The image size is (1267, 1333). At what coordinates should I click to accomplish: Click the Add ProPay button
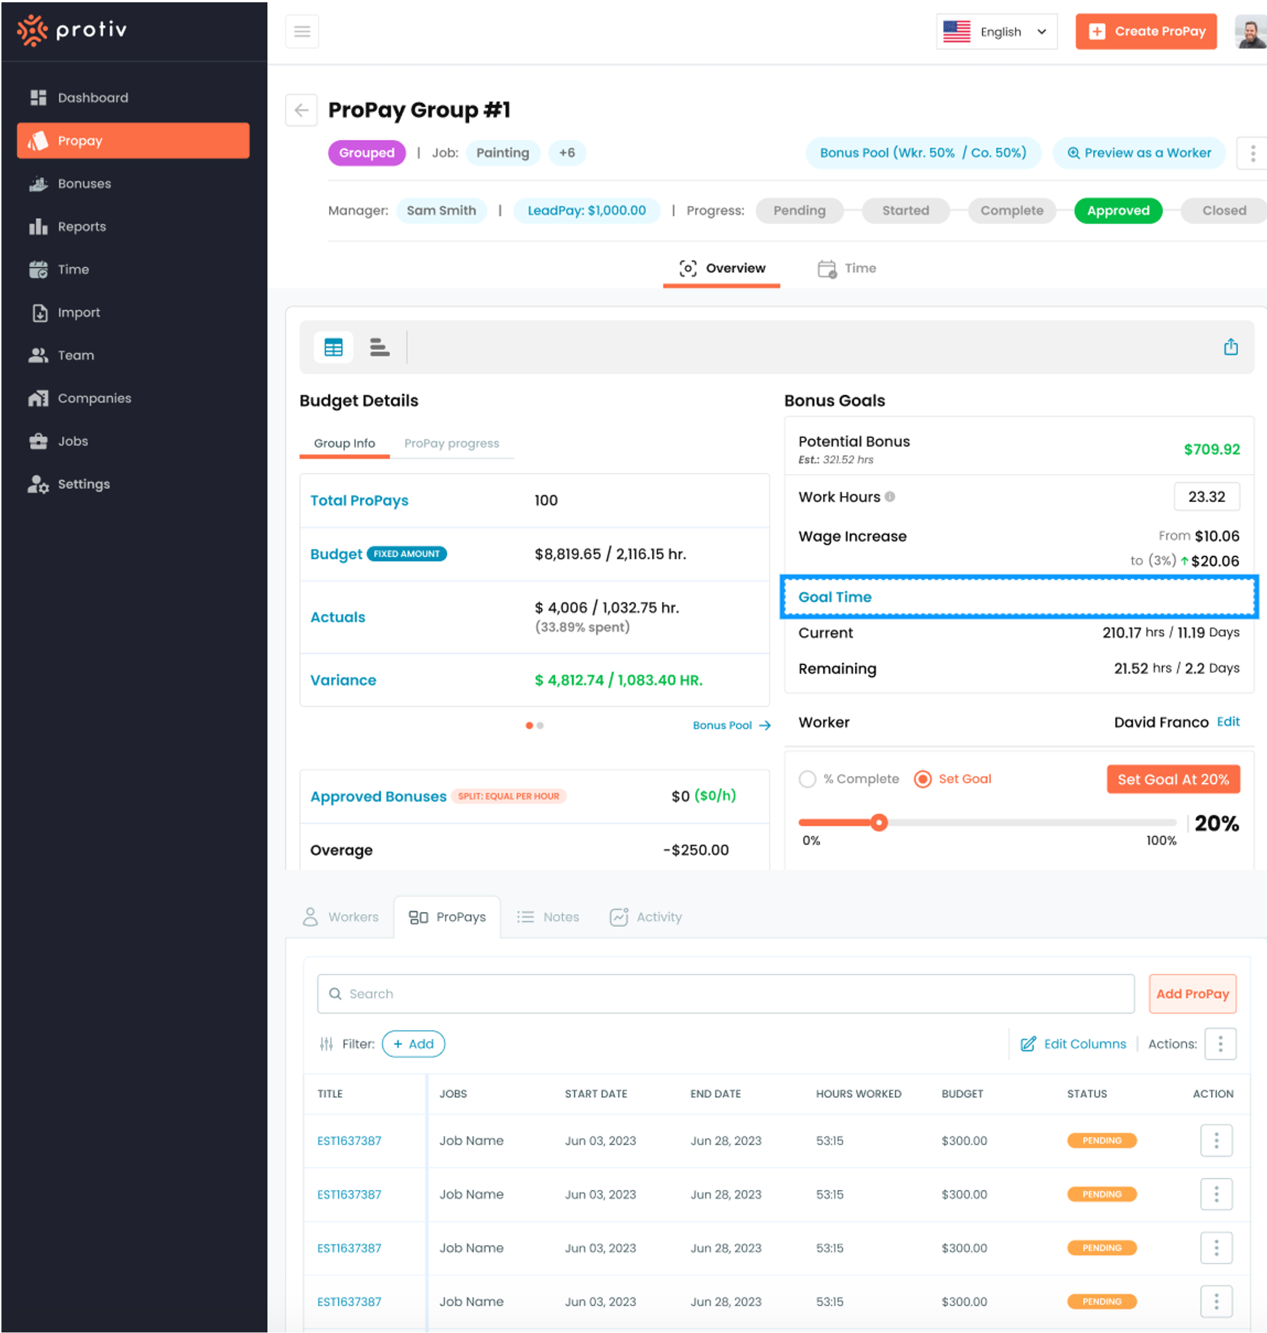(x=1192, y=994)
